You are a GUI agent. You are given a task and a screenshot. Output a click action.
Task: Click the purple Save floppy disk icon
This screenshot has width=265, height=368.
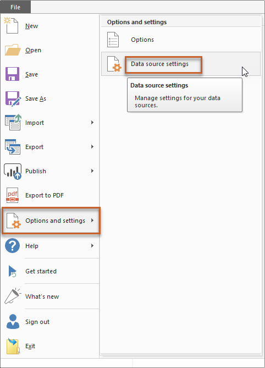(x=12, y=74)
